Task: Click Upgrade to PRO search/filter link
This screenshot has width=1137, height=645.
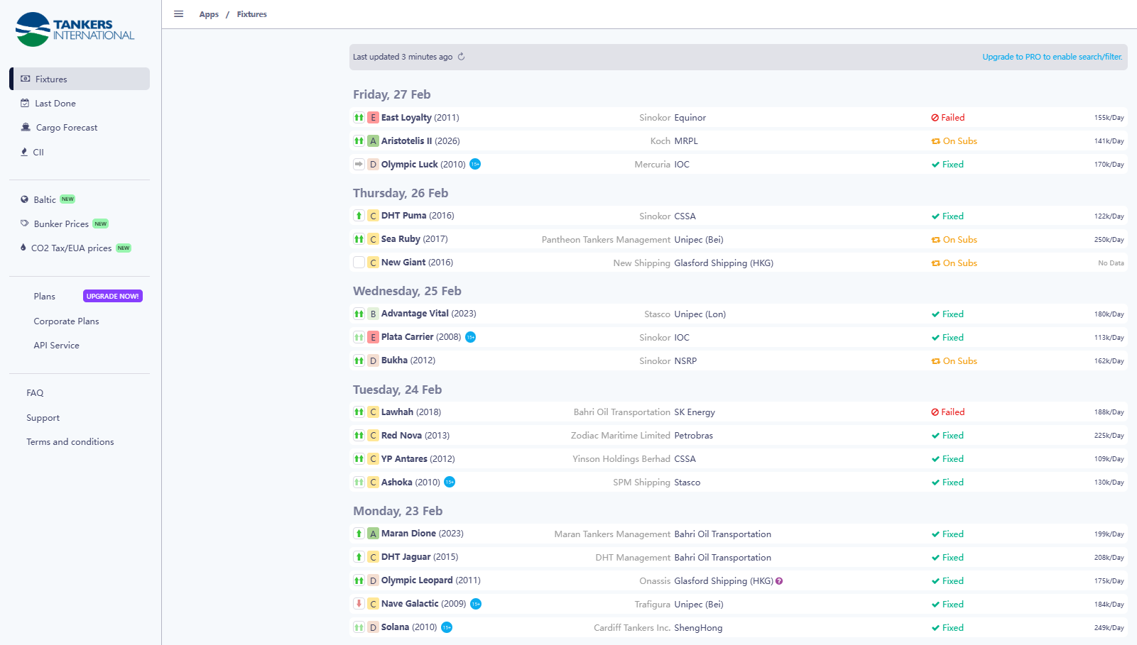Action: click(1052, 57)
